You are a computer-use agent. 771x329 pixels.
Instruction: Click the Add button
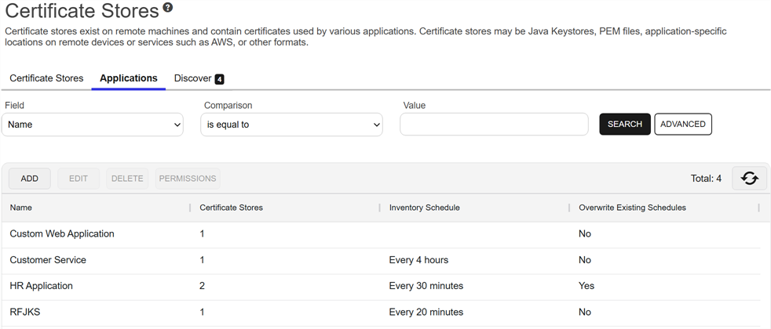click(30, 179)
